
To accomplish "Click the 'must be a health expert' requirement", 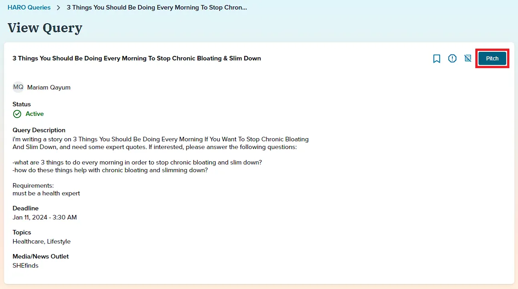I will point(46,193).
